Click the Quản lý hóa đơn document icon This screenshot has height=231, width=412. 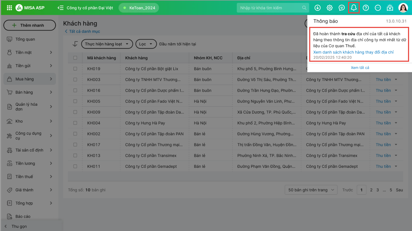click(x=9, y=107)
